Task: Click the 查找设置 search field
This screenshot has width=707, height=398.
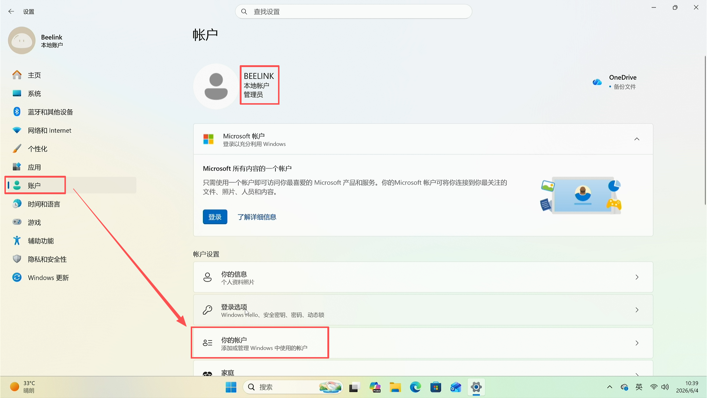Action: (353, 11)
